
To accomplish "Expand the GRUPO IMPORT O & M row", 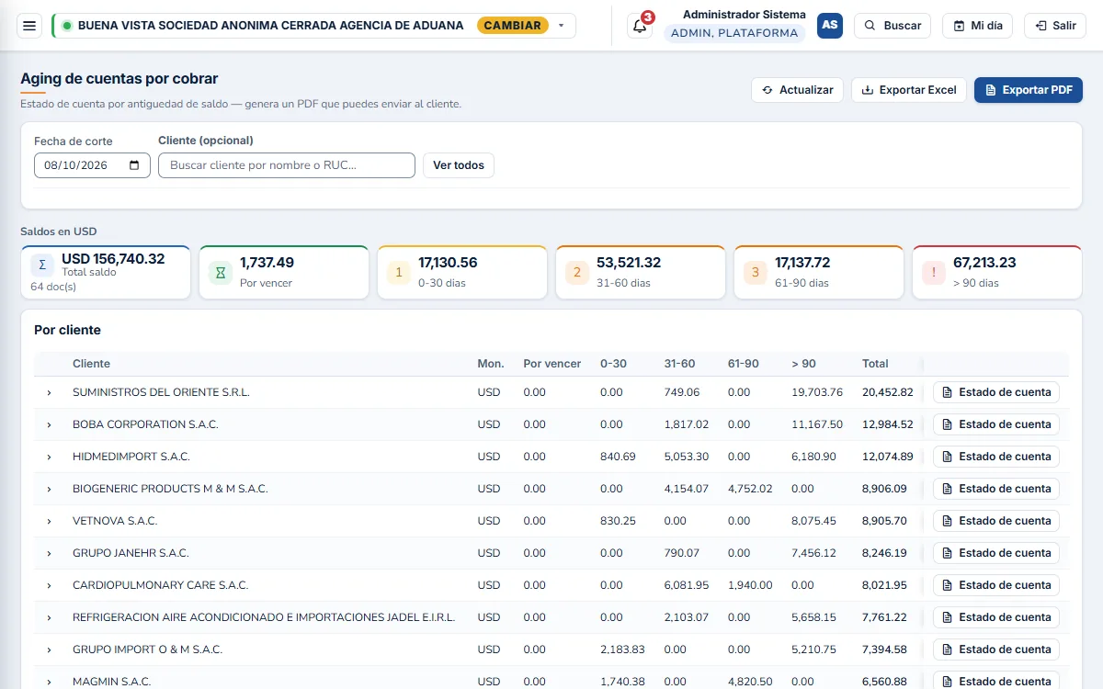I will [49, 649].
